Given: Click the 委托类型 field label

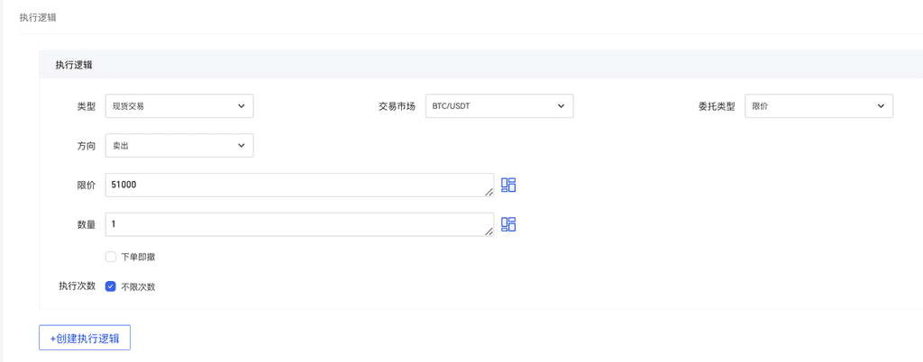Looking at the screenshot, I should 717,106.
